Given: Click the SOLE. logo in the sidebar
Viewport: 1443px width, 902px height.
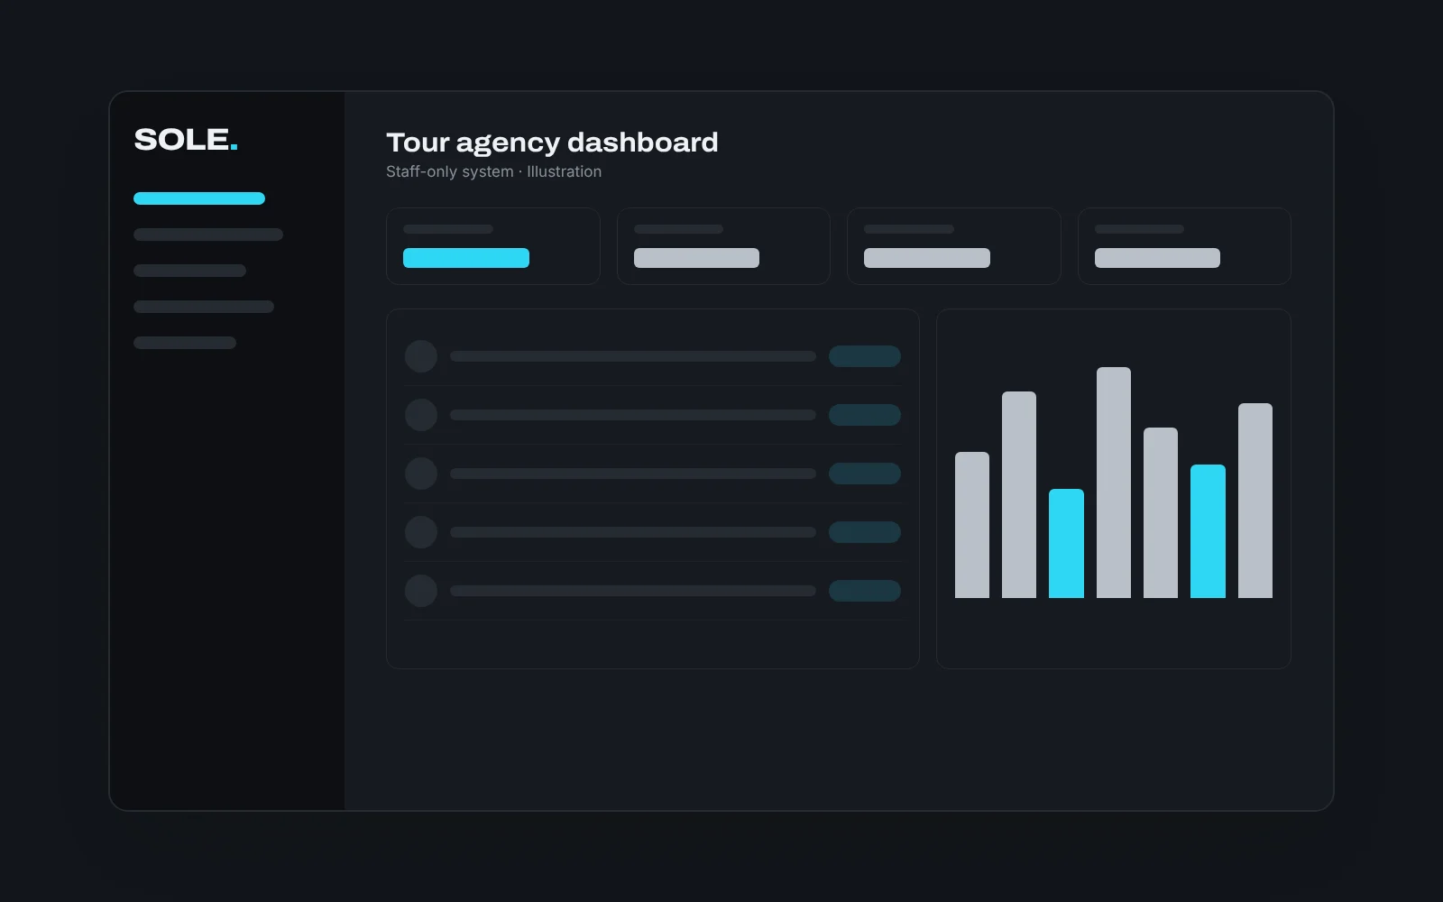Looking at the screenshot, I should [x=186, y=140].
